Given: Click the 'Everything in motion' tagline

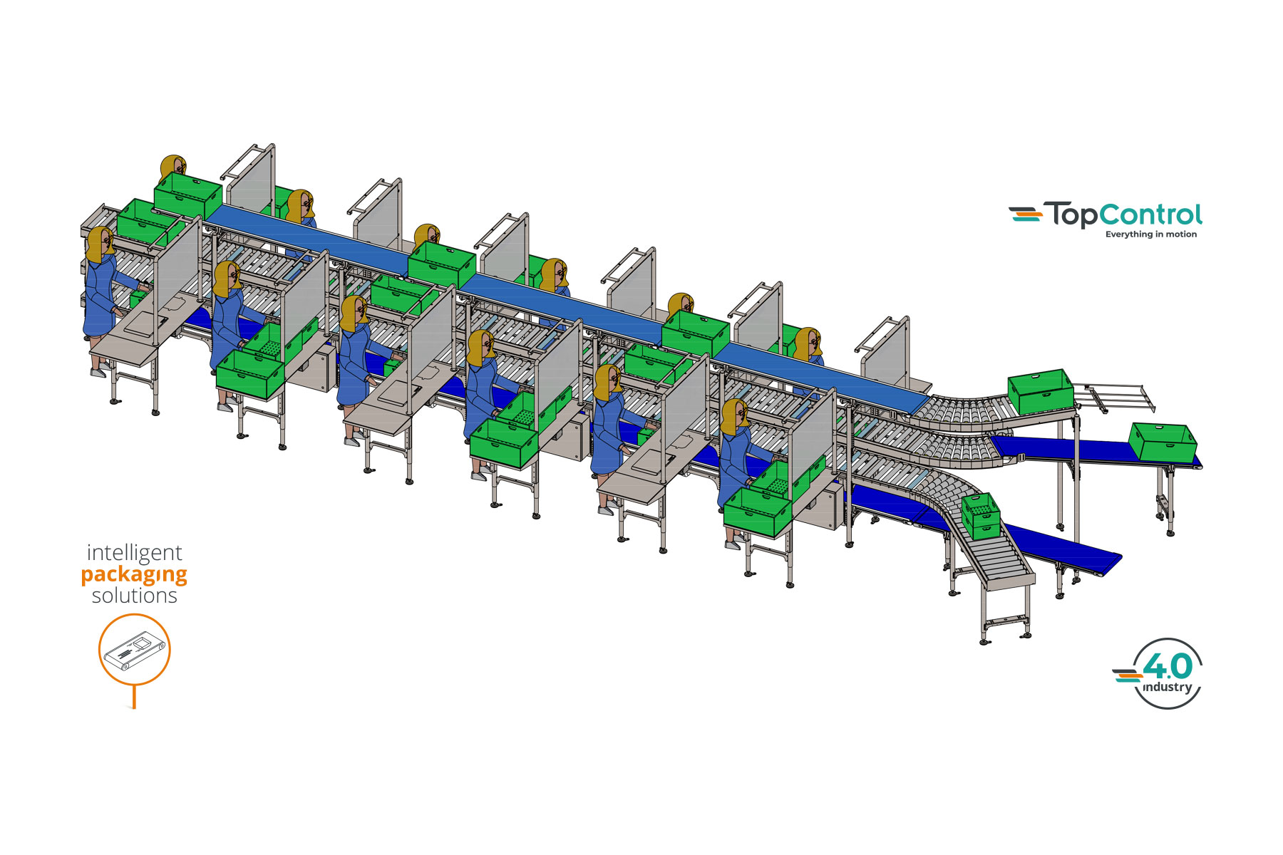Looking at the screenshot, I should pyautogui.click(x=1151, y=234).
